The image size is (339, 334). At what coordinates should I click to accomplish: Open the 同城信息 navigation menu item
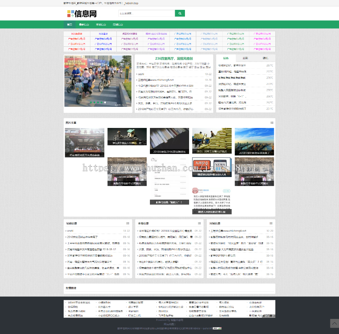click(x=118, y=25)
